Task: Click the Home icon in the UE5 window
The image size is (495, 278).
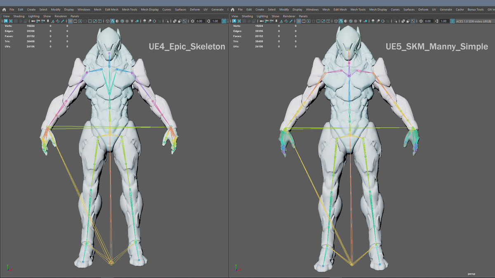Action: click(x=233, y=9)
